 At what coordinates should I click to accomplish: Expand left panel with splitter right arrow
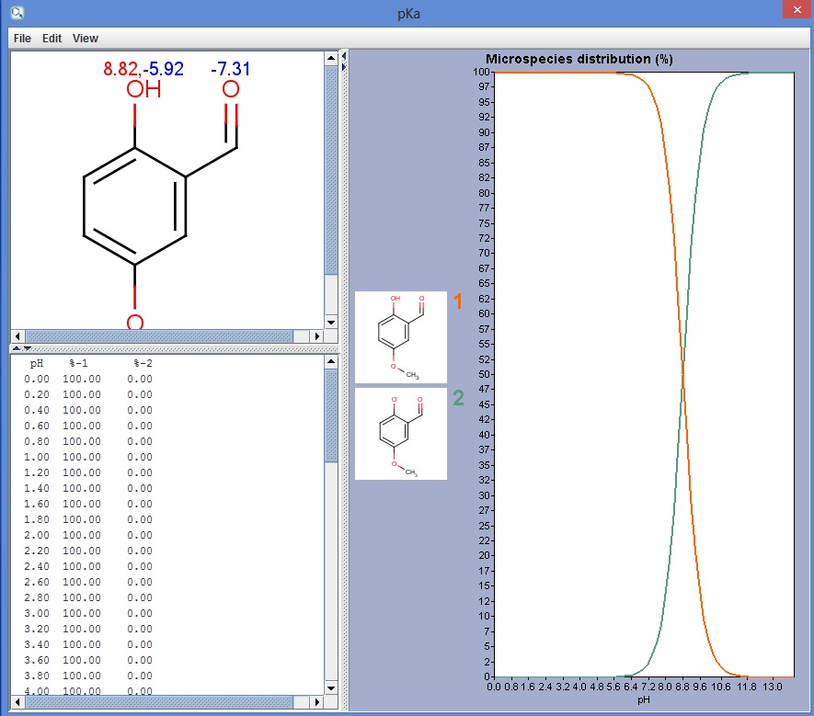[x=344, y=66]
